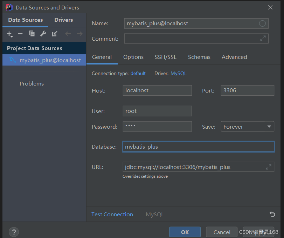Open the SSH/SSL tab

tap(166, 57)
